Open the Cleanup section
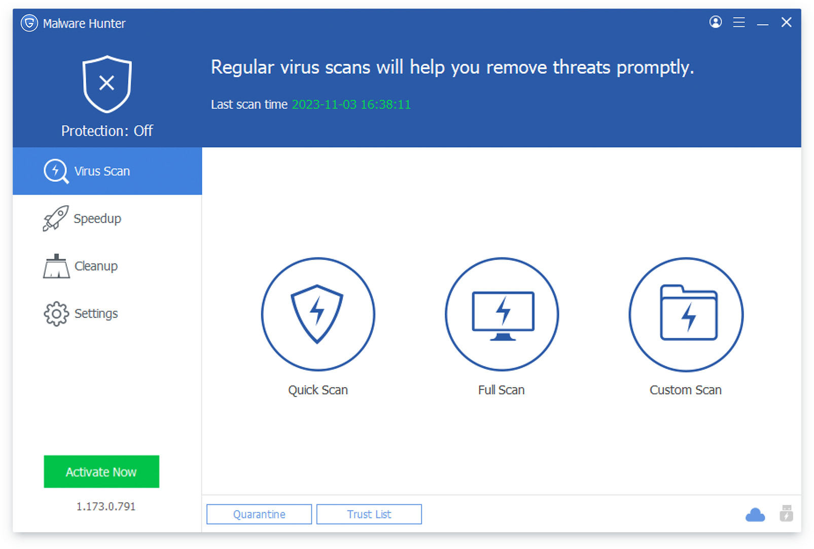Screen dimensions: 814x549 95,266
